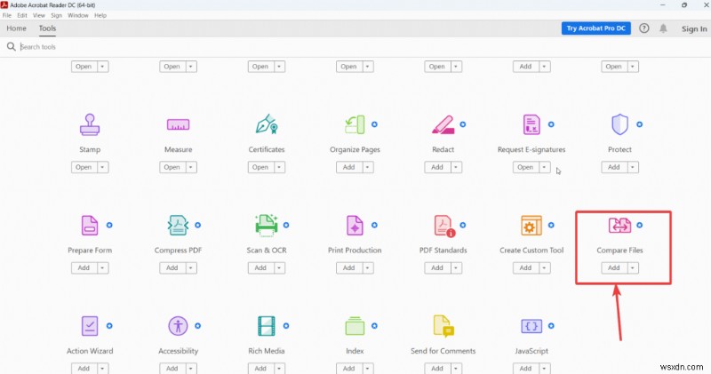Expand dropdown arrow beside Certificates Open
Viewport: 711px width, 374px height.
(x=279, y=167)
